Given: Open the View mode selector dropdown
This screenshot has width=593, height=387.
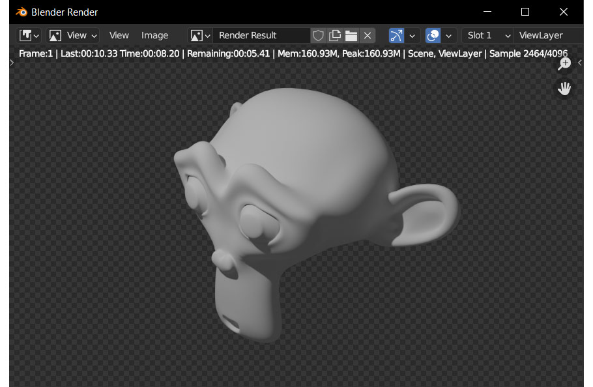Looking at the screenshot, I should (73, 35).
